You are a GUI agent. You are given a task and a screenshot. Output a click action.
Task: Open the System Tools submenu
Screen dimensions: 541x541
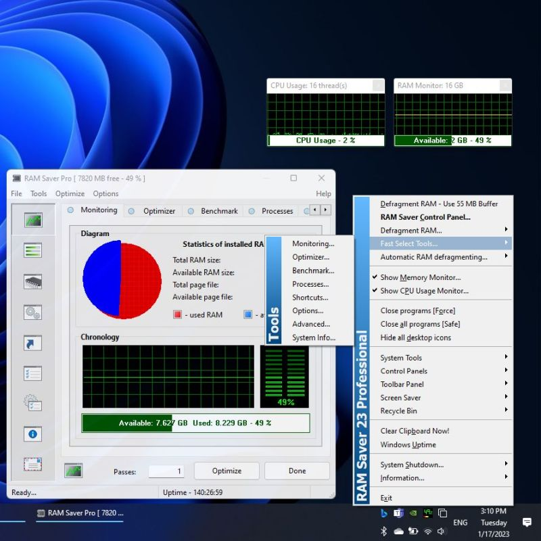pos(400,358)
